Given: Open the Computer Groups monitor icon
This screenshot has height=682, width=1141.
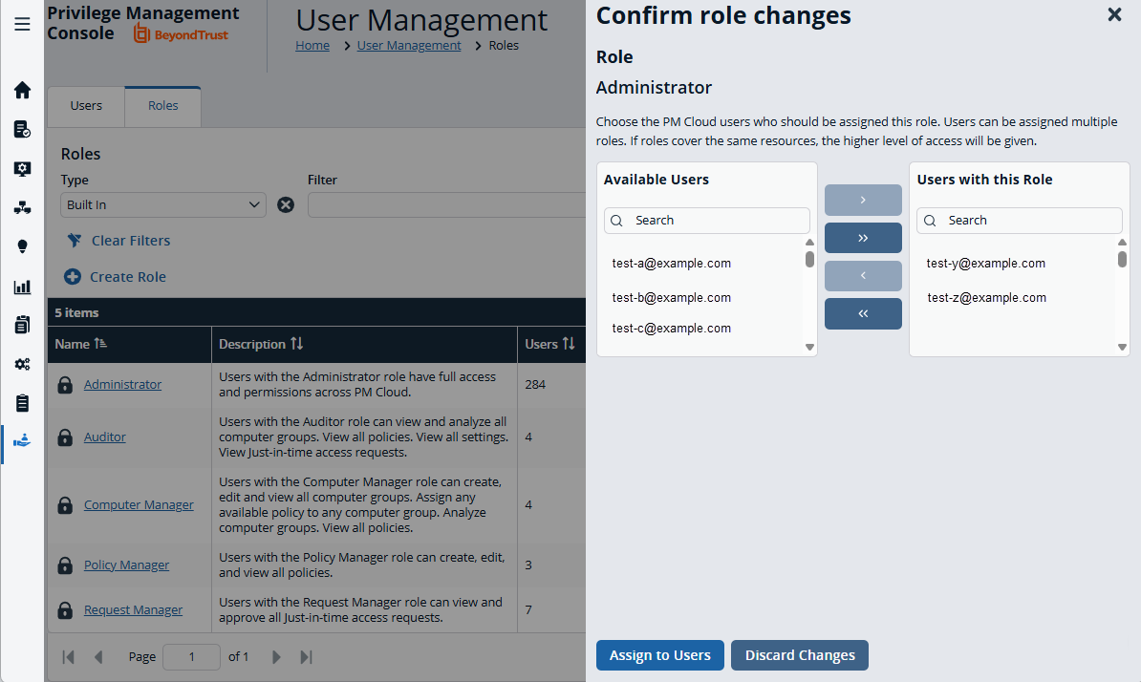Looking at the screenshot, I should [x=22, y=168].
